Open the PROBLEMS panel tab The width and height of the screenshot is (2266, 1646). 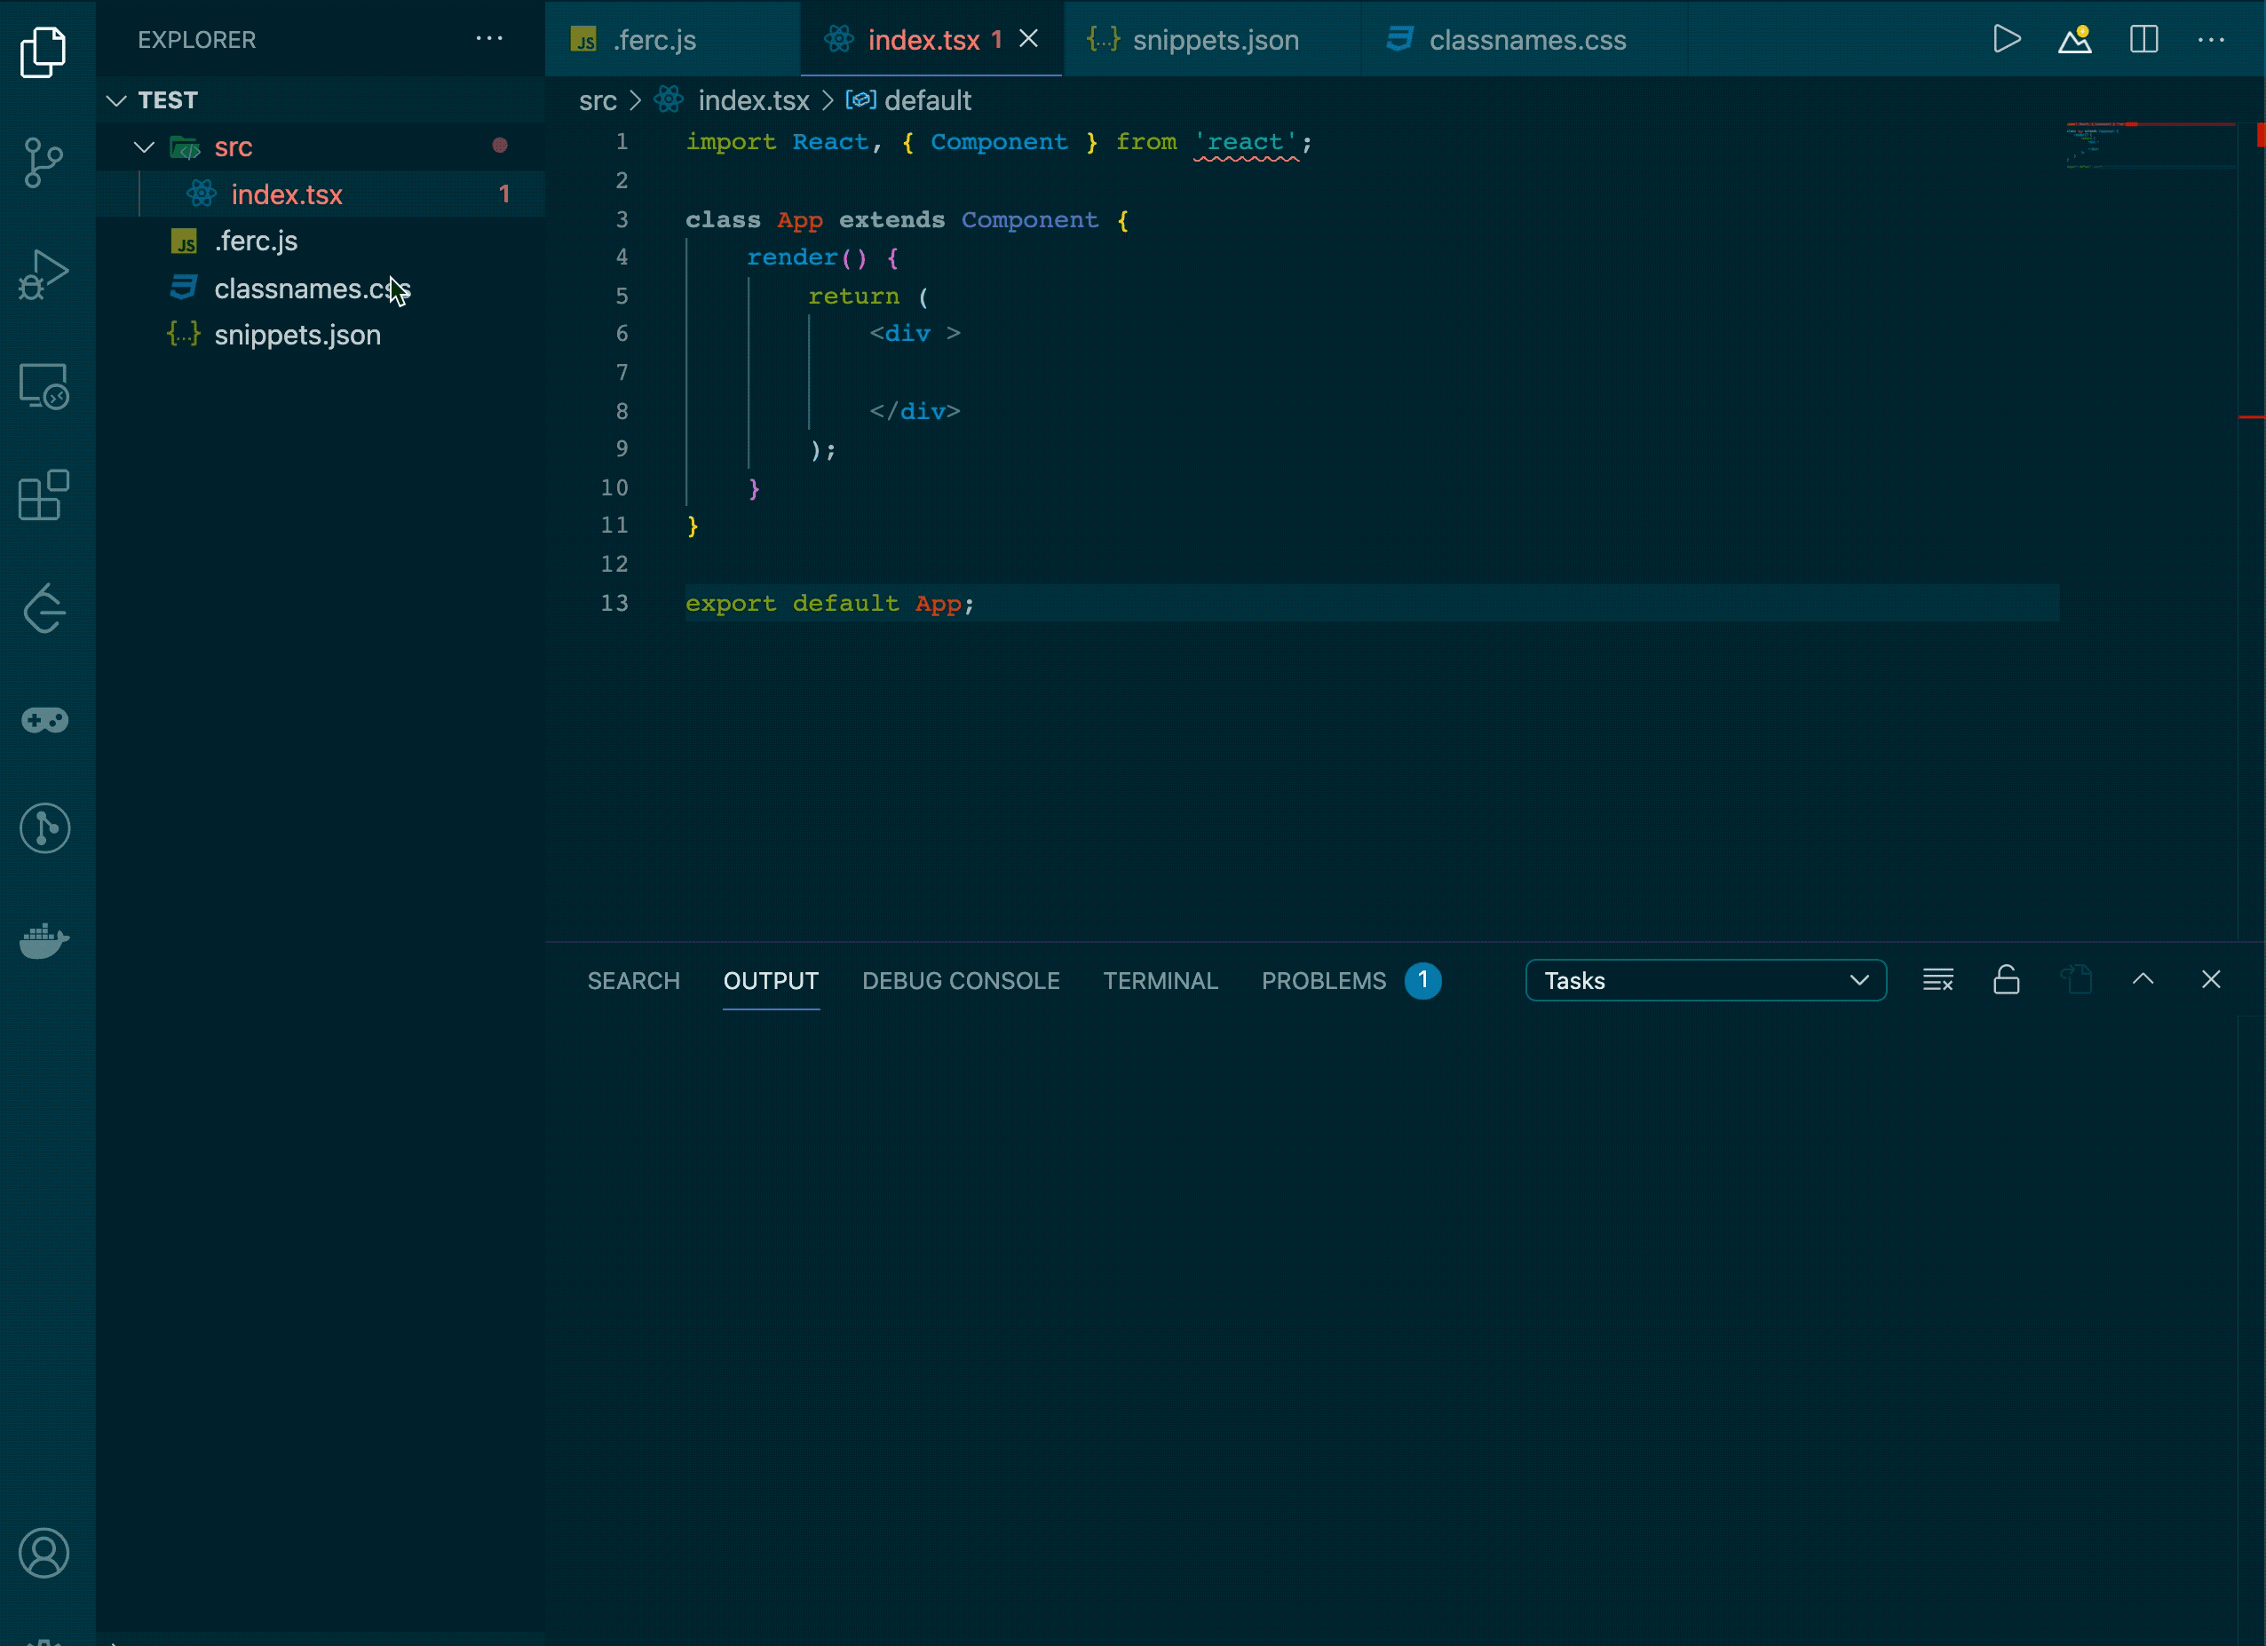[1323, 981]
